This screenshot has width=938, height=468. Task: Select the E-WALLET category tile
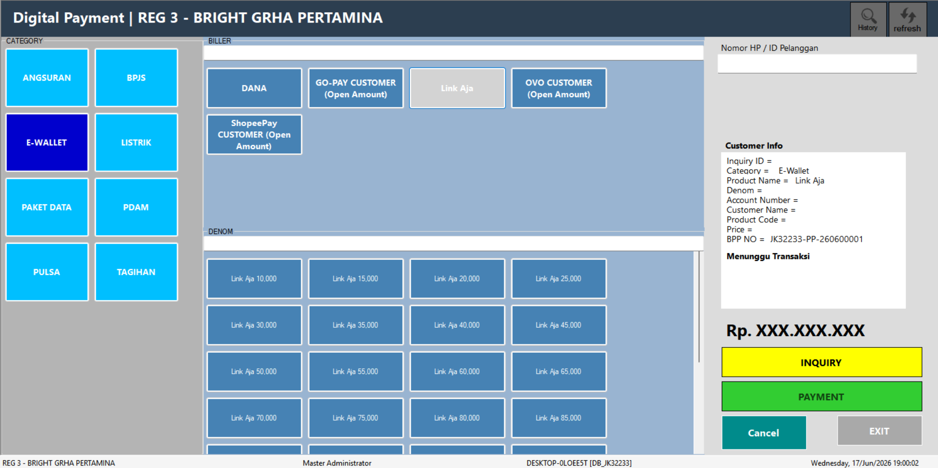(47, 143)
